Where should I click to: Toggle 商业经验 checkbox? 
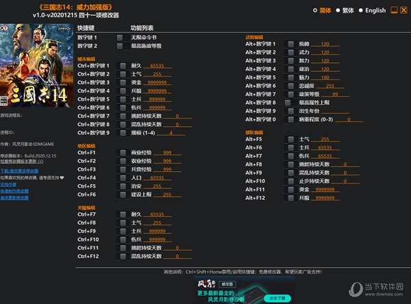point(121,152)
